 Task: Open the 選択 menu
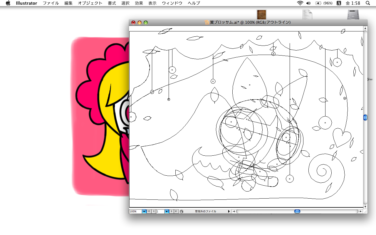pyautogui.click(x=125, y=3)
